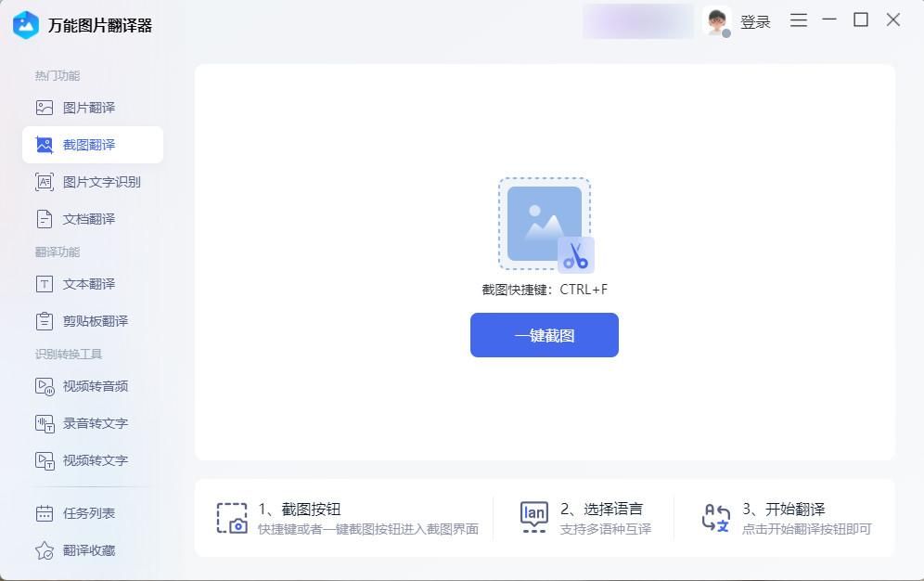Click the 一键截图 button
Screen dimensions: 924x581
coord(545,335)
